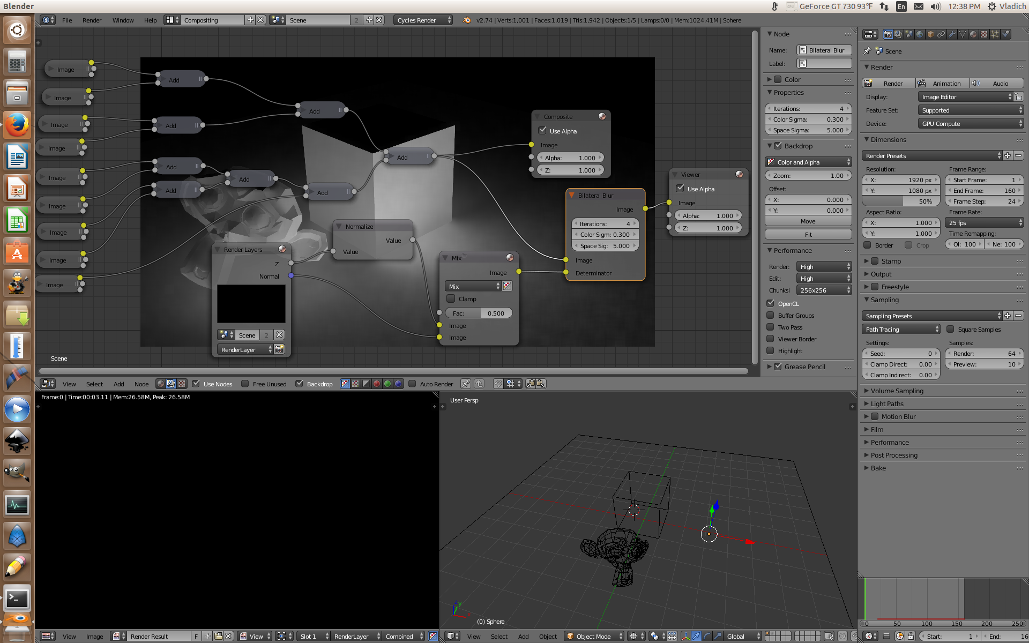Enable Square Samples checkbox
The width and height of the screenshot is (1029, 643).
950,329
